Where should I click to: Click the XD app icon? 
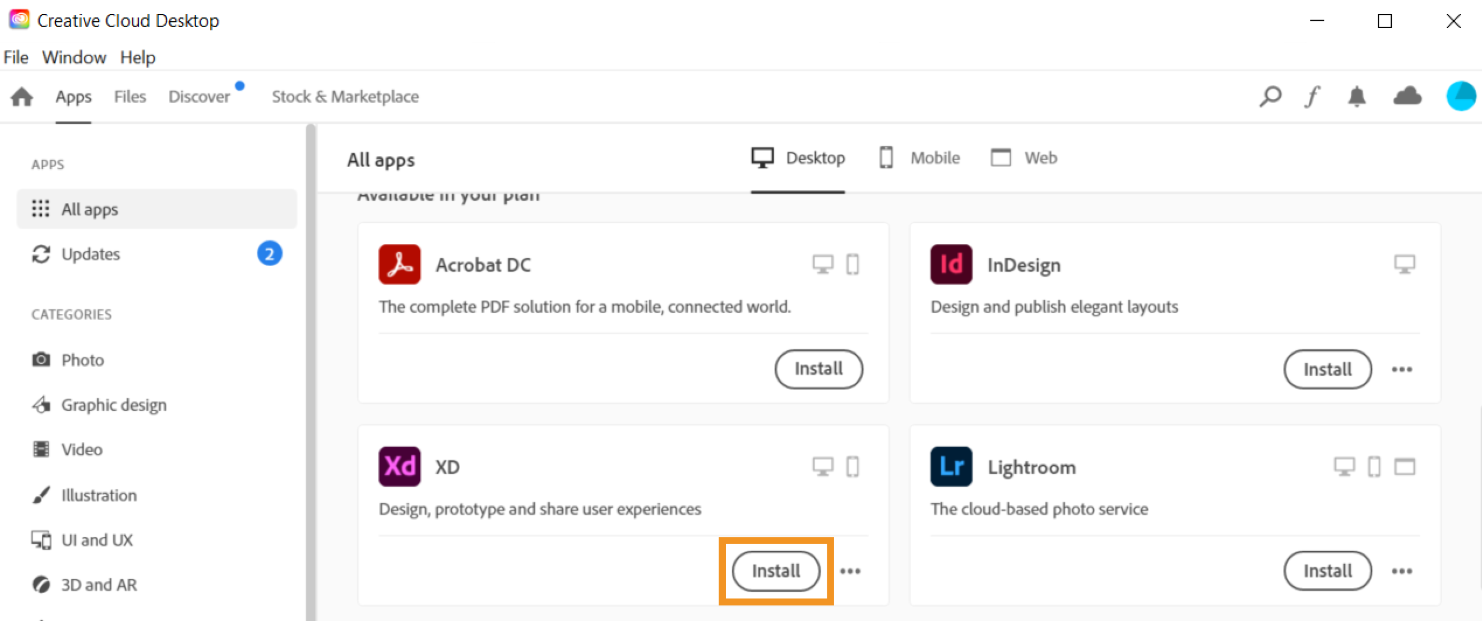(399, 466)
